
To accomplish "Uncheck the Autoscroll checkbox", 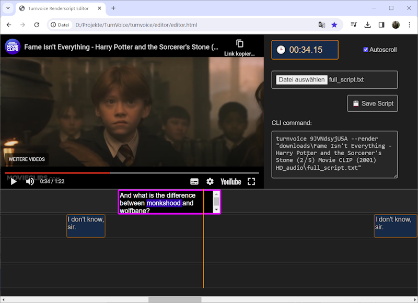I will click(366, 50).
